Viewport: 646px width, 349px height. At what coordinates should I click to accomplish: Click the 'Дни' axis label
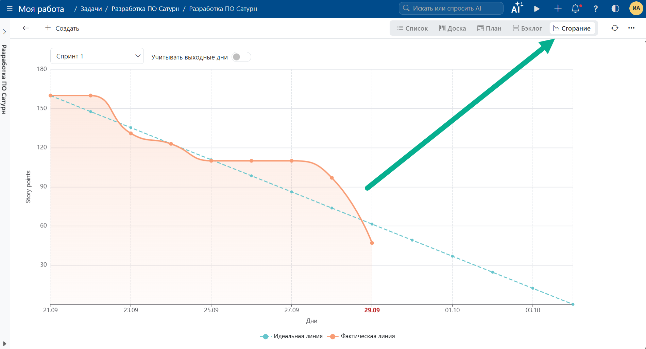tap(312, 321)
